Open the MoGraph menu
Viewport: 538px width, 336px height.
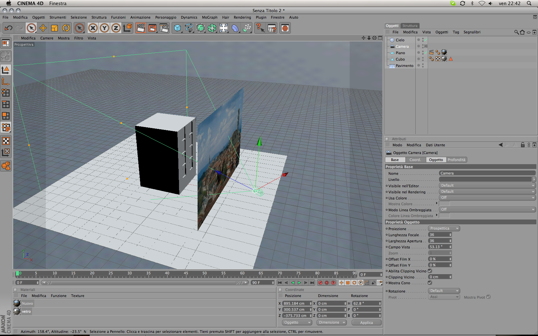point(210,17)
